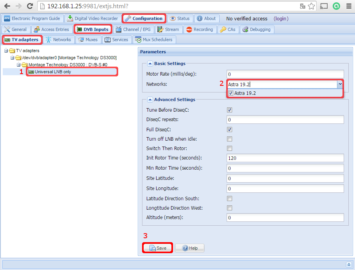355x270 pixels.
Task: Enable Turn off LNB when idle
Action: click(230, 139)
